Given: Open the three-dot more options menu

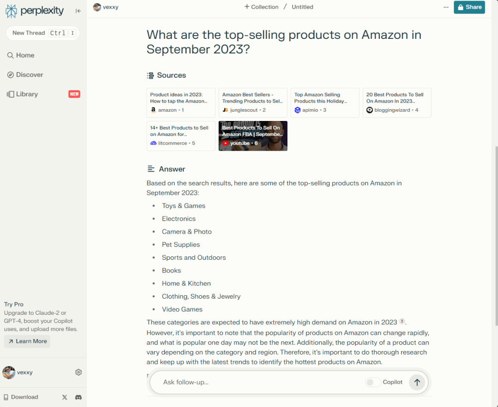Looking at the screenshot, I should pyautogui.click(x=446, y=7).
